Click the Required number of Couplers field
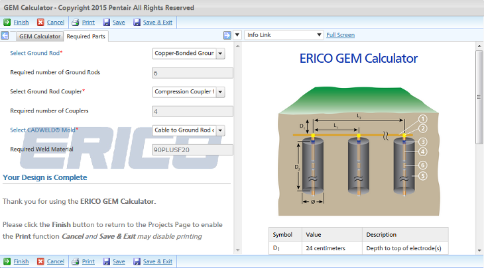The height and width of the screenshot is (268, 484). pos(192,112)
